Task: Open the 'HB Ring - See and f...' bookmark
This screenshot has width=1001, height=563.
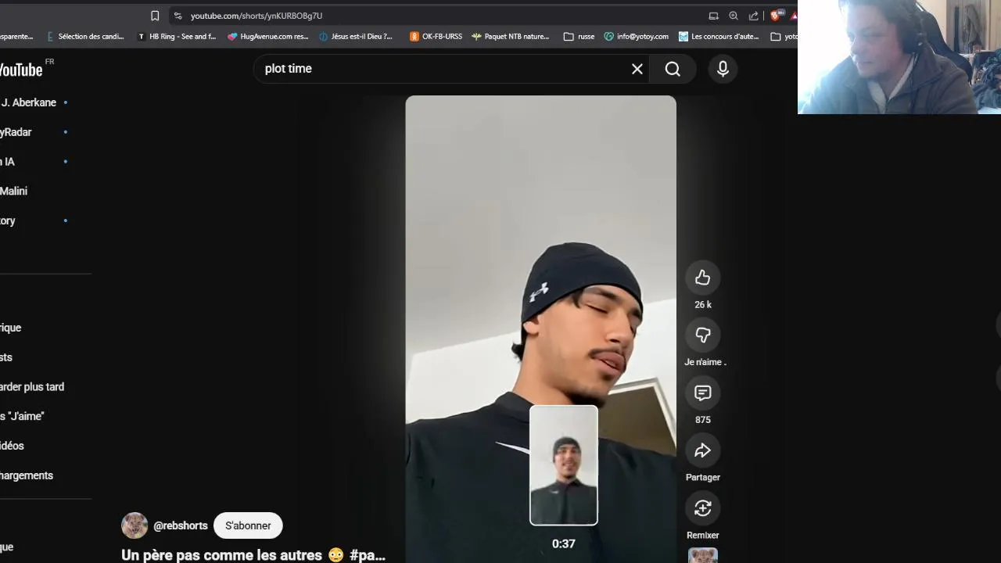Action: click(x=177, y=36)
